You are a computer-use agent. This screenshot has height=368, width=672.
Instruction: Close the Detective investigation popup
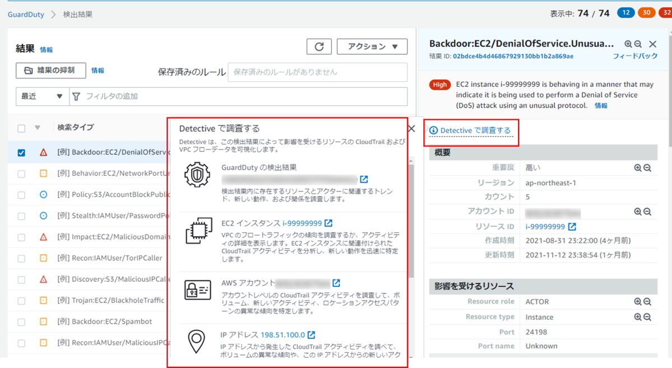point(412,129)
